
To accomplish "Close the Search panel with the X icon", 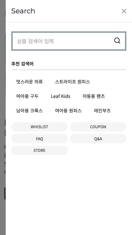I will (124, 11).
